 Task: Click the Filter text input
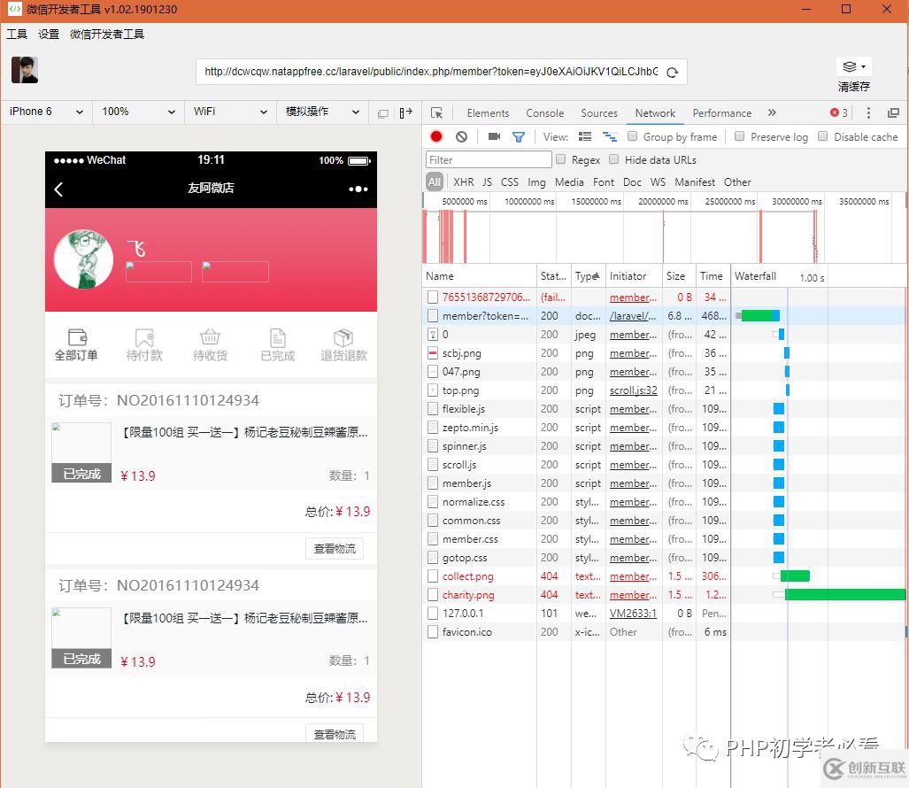pos(489,159)
